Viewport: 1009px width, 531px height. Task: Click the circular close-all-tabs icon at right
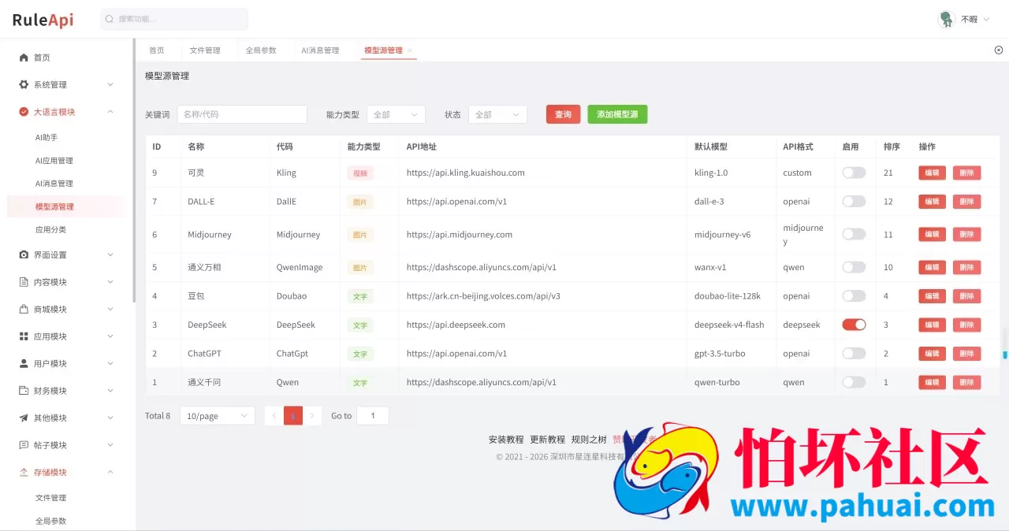coord(999,50)
